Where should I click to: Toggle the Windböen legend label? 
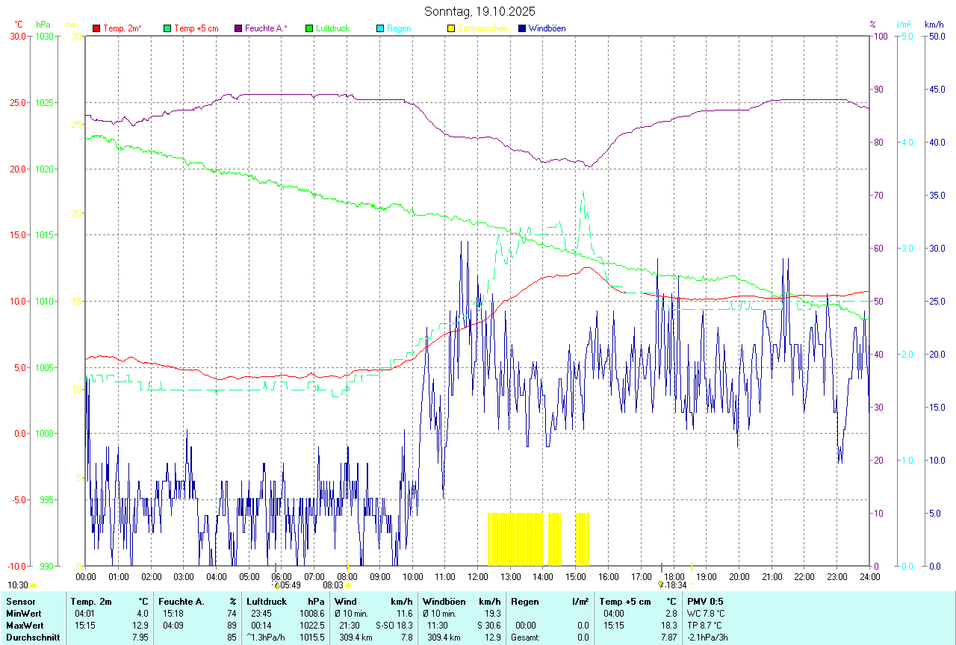coord(547,28)
